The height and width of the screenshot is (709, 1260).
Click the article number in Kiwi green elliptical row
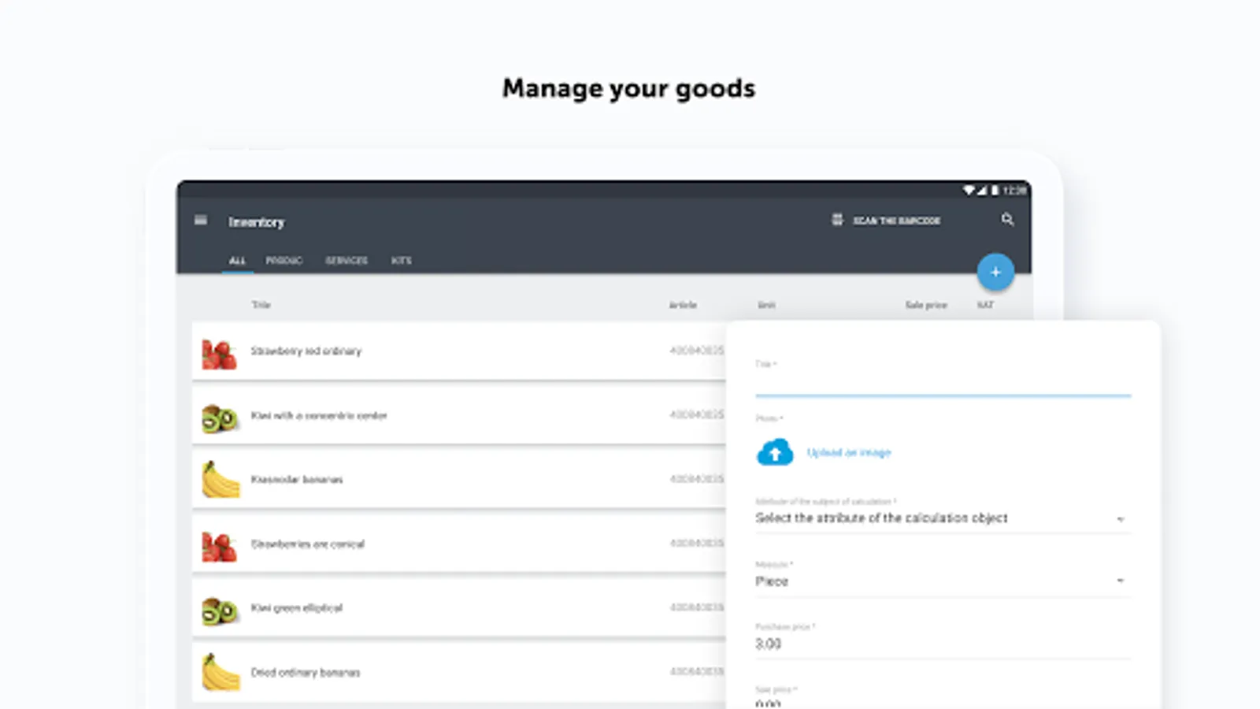point(697,607)
